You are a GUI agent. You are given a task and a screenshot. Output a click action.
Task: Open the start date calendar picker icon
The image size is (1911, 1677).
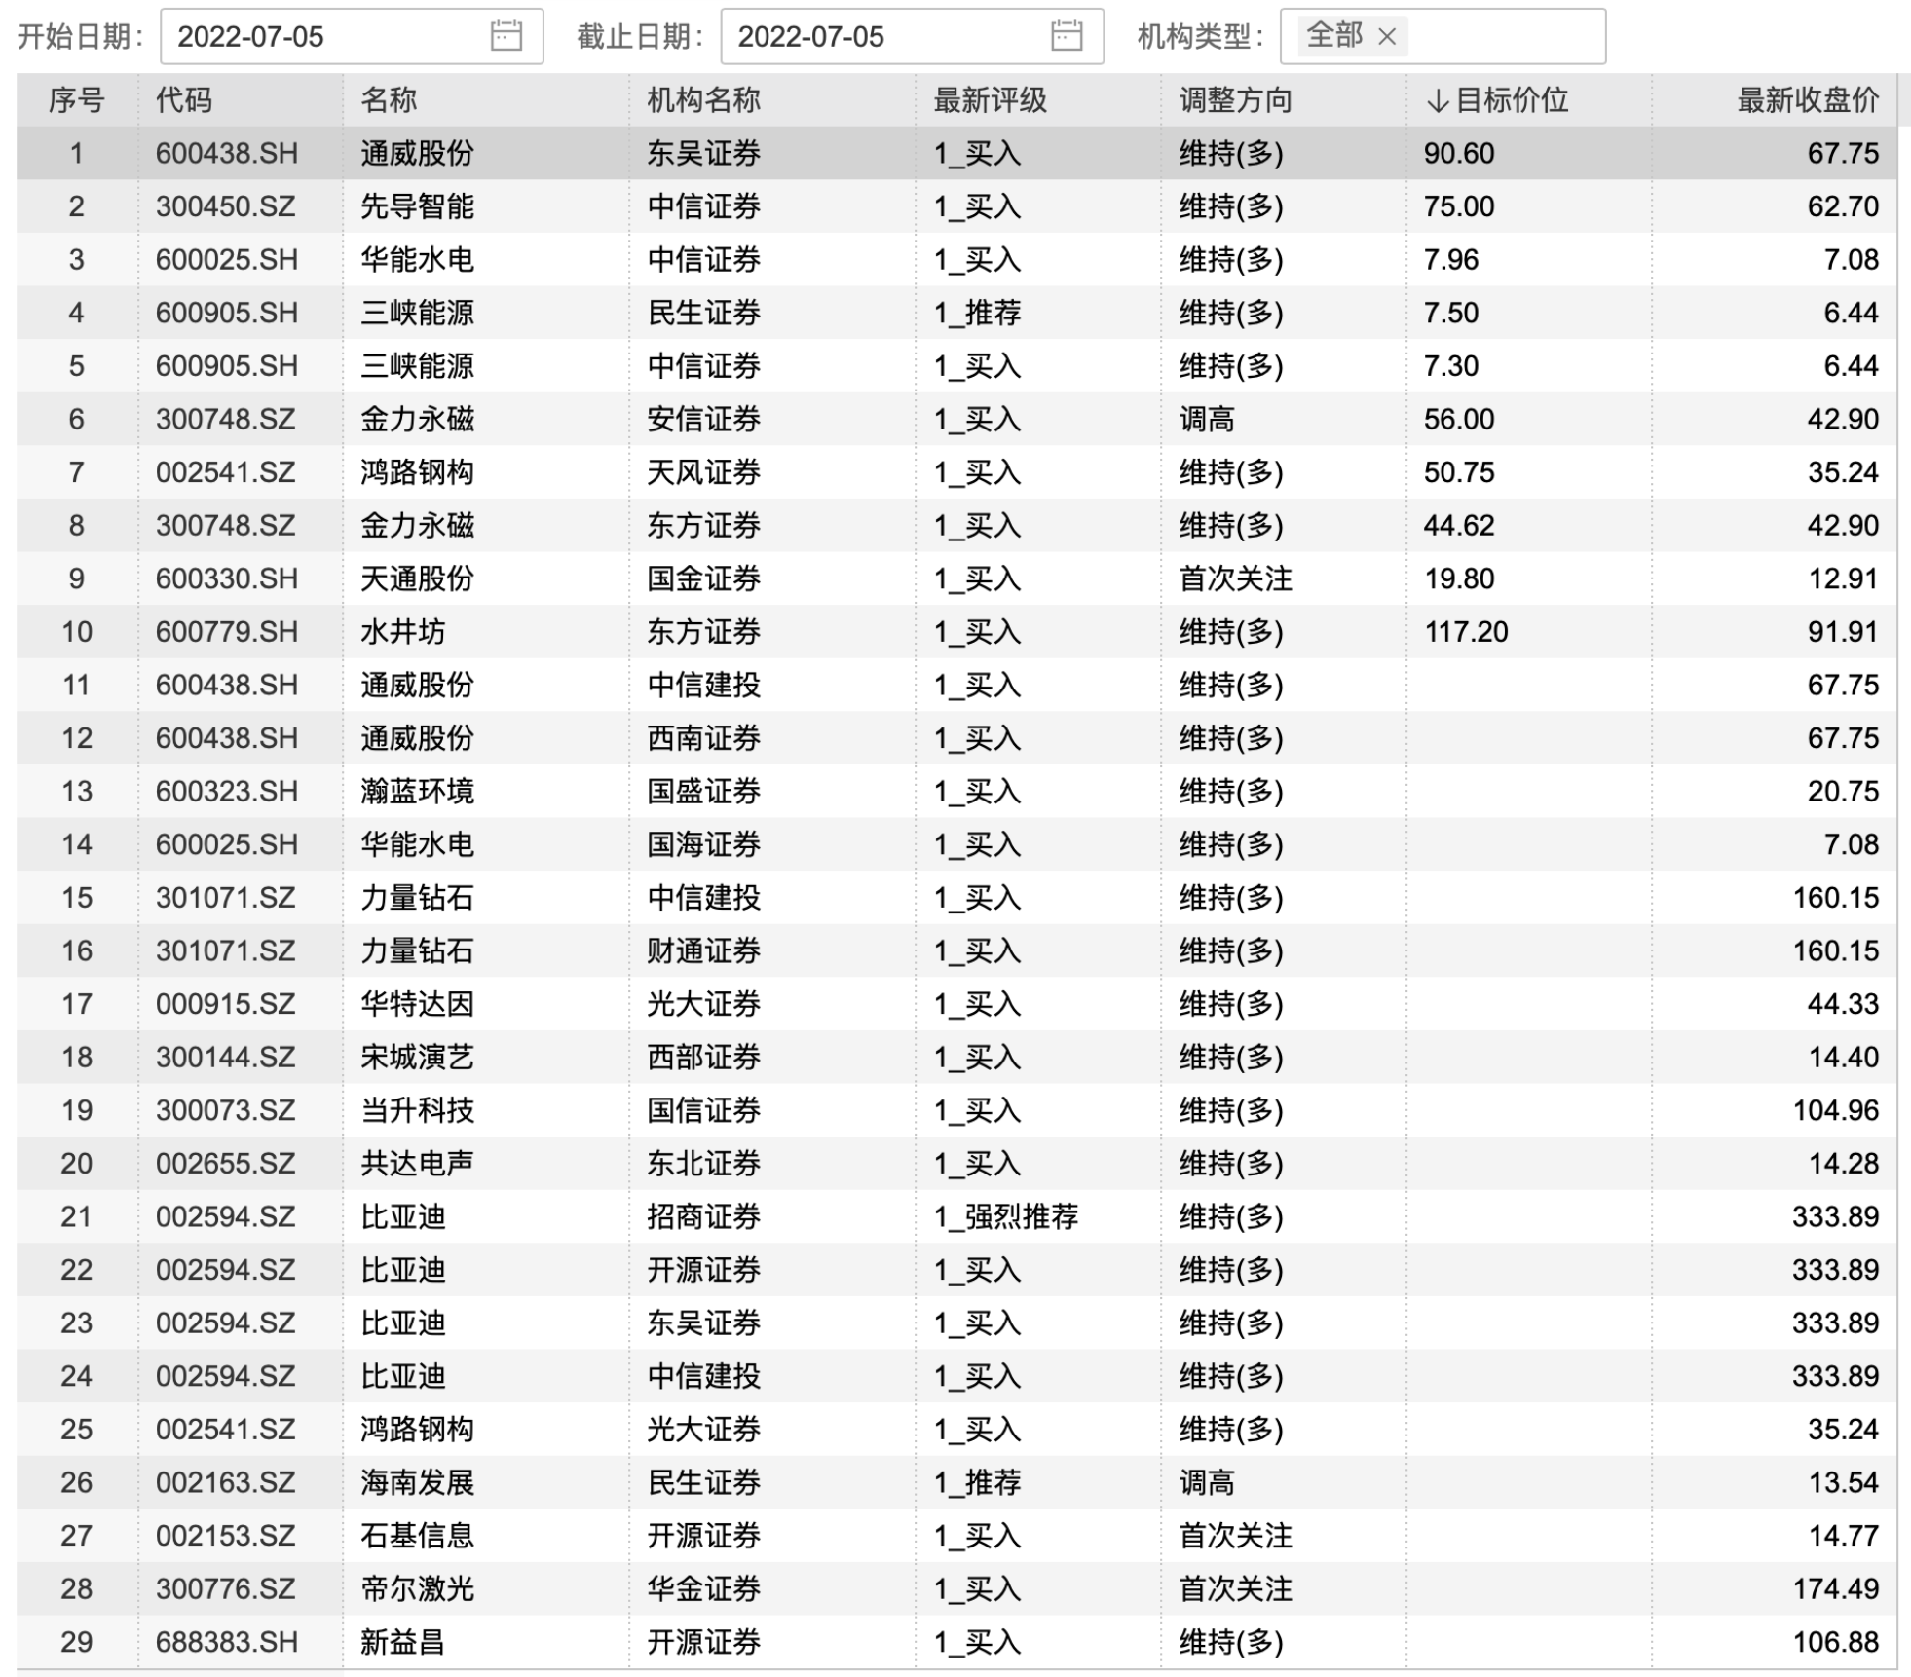(506, 36)
